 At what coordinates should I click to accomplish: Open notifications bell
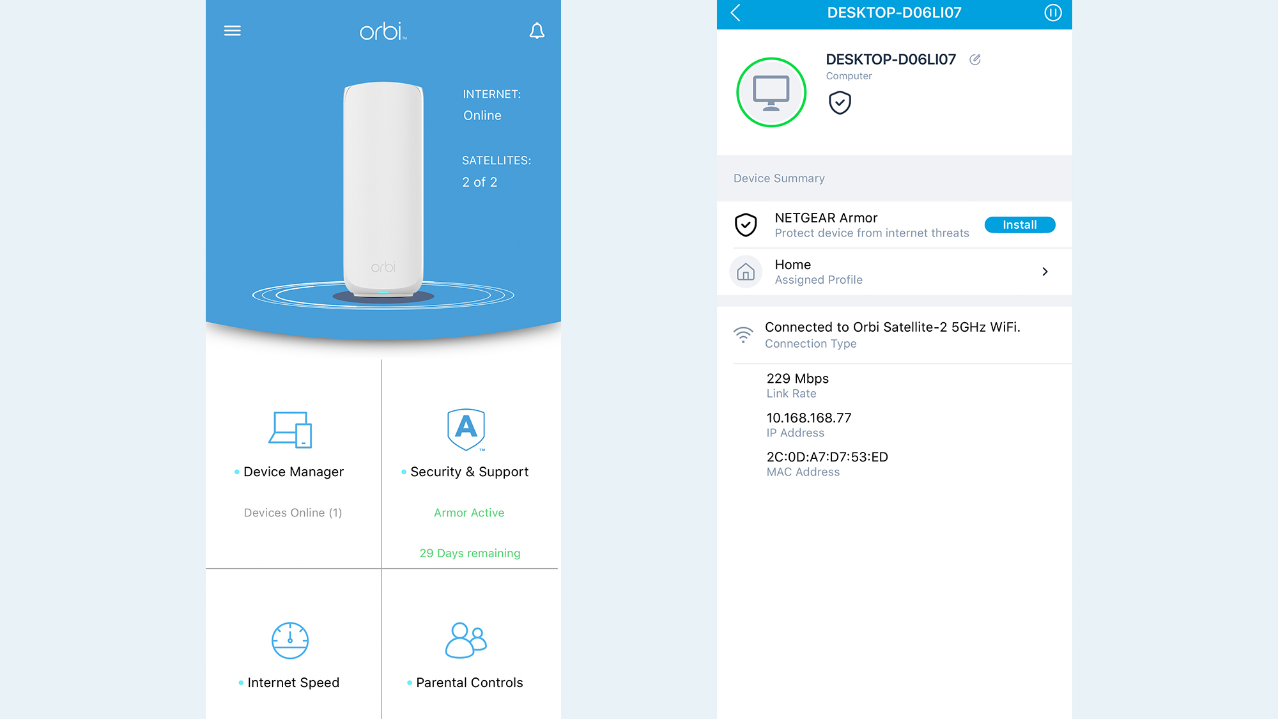pyautogui.click(x=537, y=31)
